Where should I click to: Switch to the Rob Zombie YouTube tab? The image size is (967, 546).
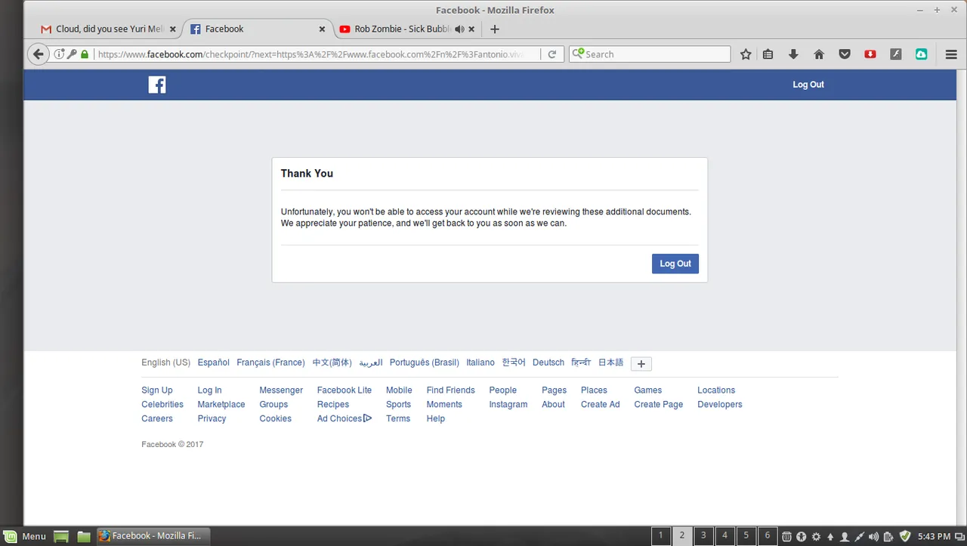click(406, 29)
